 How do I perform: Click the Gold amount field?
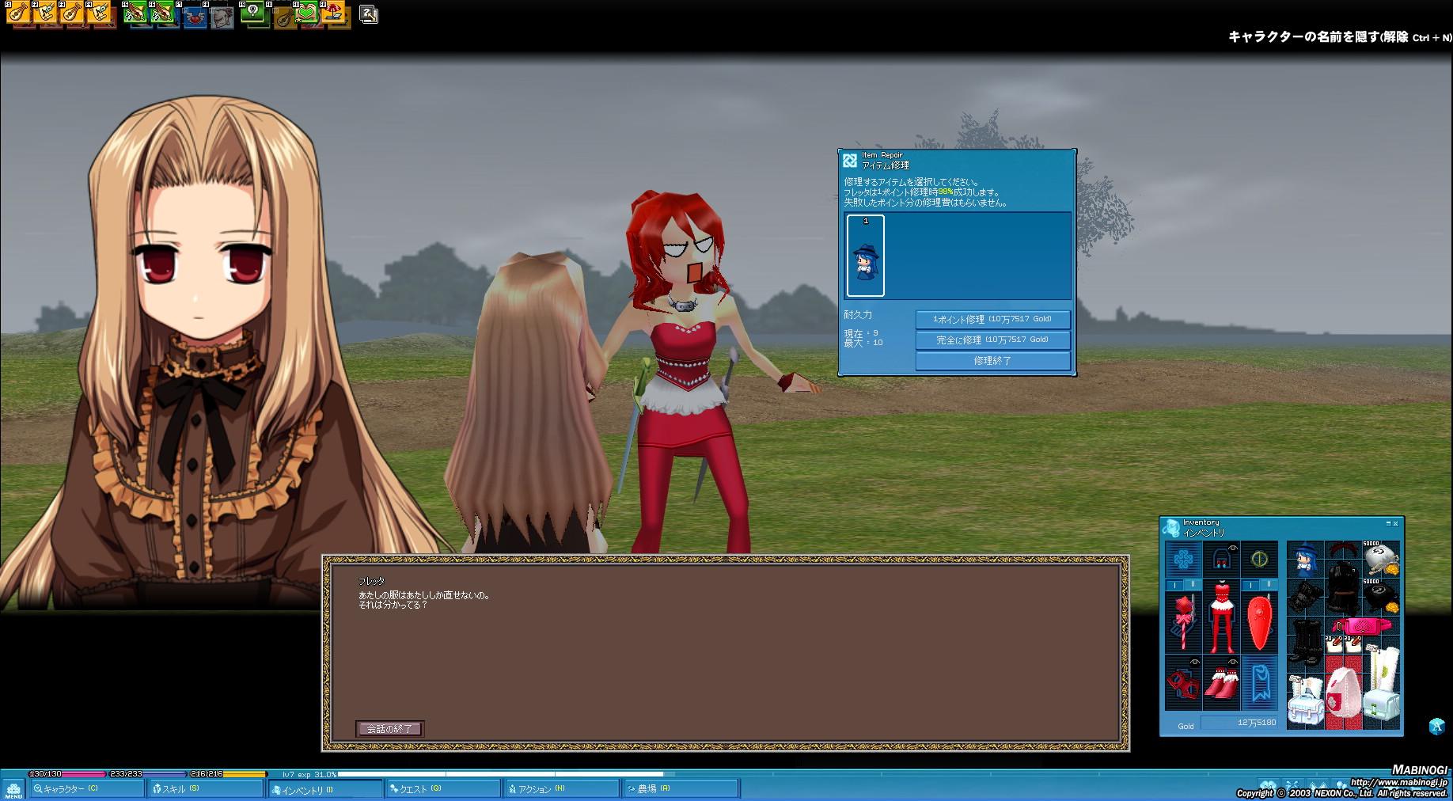point(1239,723)
